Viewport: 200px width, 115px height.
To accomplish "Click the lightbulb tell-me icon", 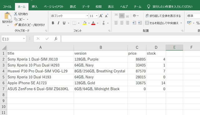I will click(x=148, y=7).
